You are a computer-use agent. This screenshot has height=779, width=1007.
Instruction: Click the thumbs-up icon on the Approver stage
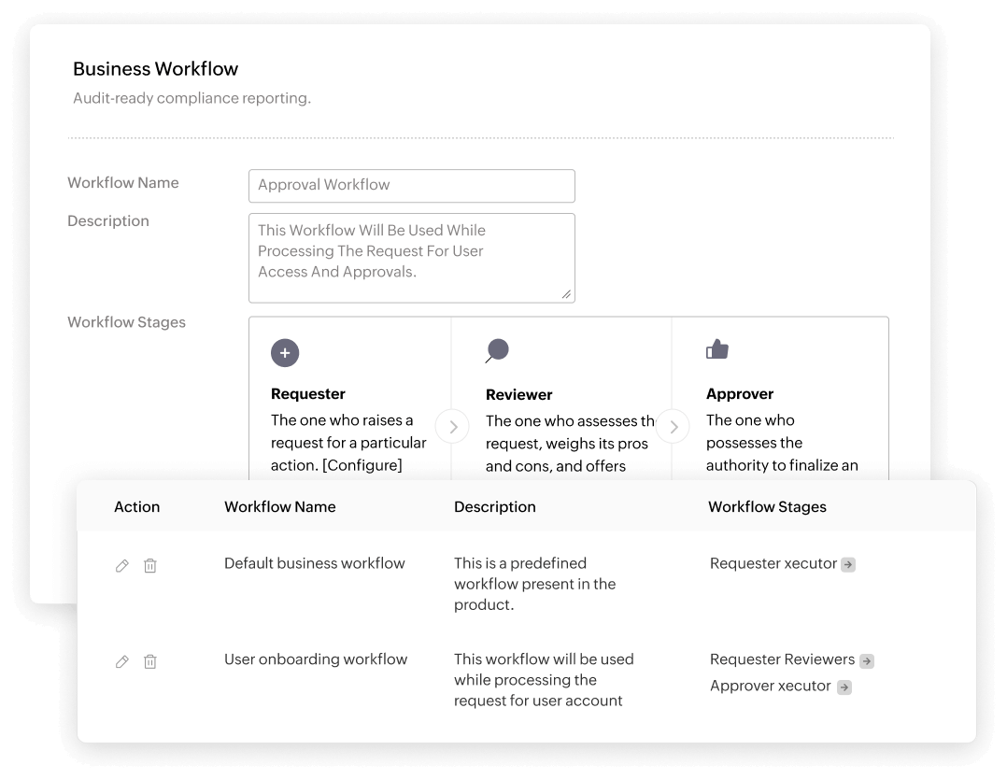(x=716, y=348)
